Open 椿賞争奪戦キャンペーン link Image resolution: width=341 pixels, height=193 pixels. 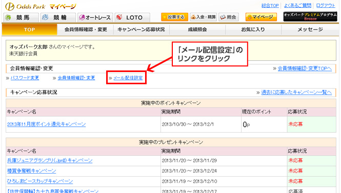[31, 171]
